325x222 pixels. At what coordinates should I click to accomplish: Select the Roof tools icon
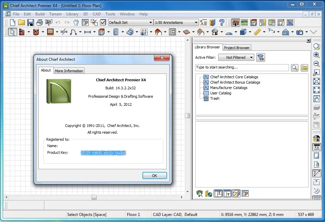pyautogui.click(x=158, y=32)
